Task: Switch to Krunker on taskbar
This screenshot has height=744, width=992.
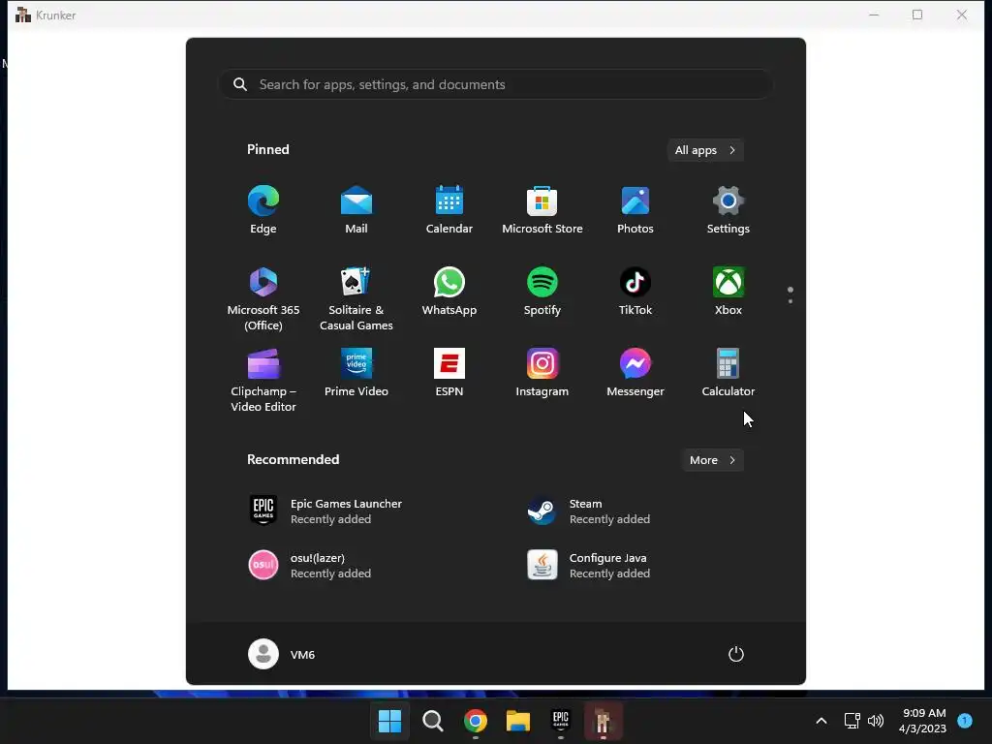Action: pyautogui.click(x=603, y=721)
